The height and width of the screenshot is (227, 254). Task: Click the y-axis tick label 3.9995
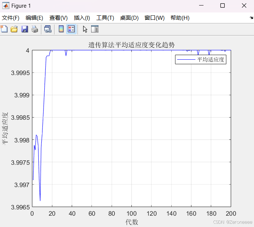(x=20, y=73)
